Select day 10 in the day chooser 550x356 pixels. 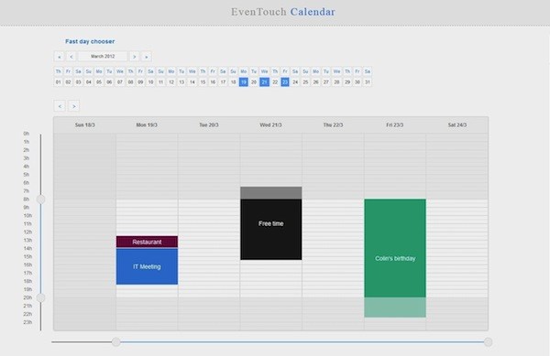coord(150,82)
